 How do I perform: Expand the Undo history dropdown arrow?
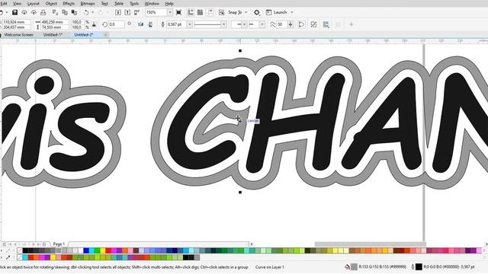(x=92, y=12)
